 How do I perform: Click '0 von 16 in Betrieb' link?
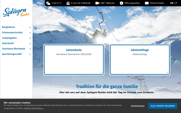pyautogui.click(x=81, y=3)
